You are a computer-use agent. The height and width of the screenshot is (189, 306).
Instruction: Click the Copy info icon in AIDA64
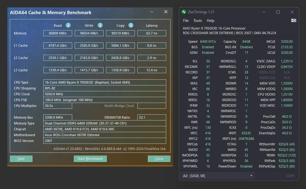click(x=131, y=26)
